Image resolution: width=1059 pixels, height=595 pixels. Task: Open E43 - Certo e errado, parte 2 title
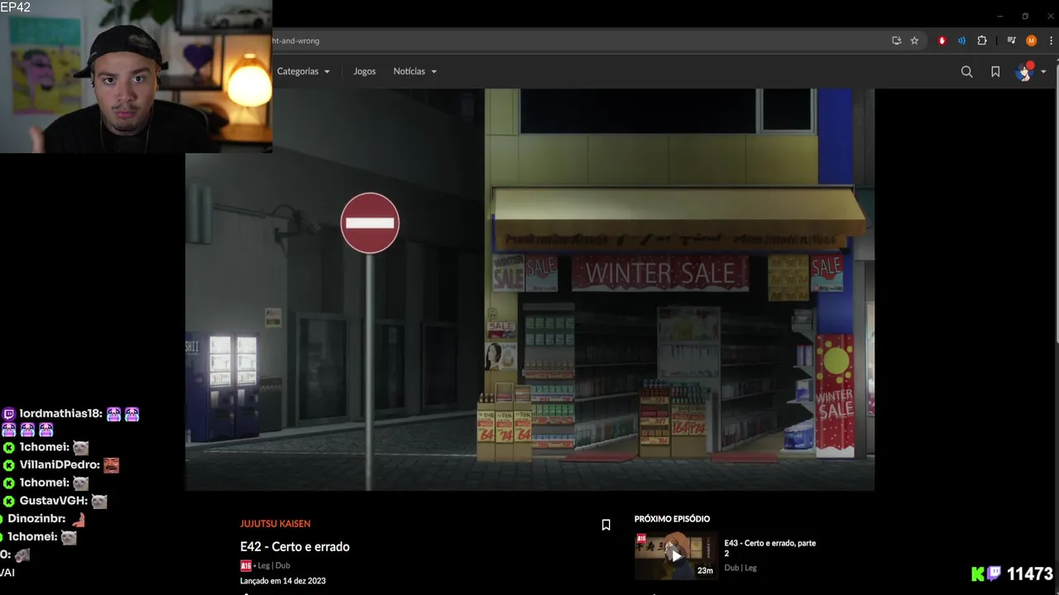pyautogui.click(x=769, y=548)
